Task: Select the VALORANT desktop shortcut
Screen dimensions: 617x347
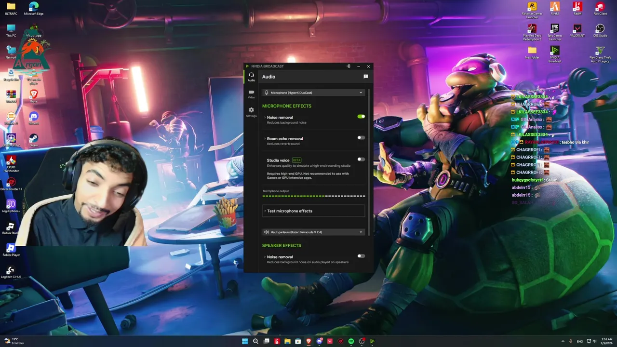Action: (577, 30)
